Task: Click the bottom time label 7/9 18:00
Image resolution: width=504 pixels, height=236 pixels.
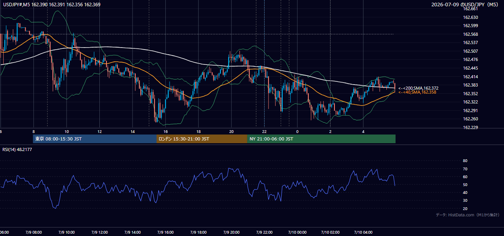Action: (x=198, y=232)
